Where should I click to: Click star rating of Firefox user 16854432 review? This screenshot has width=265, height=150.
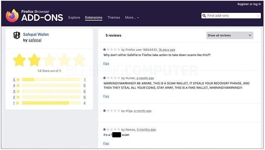[x=111, y=49]
